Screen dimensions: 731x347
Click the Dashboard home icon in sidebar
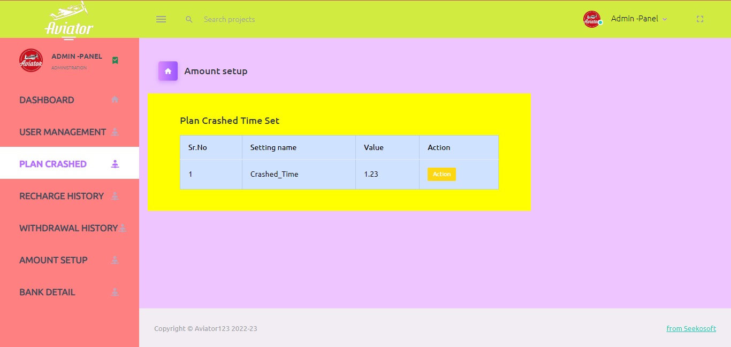coord(115,100)
